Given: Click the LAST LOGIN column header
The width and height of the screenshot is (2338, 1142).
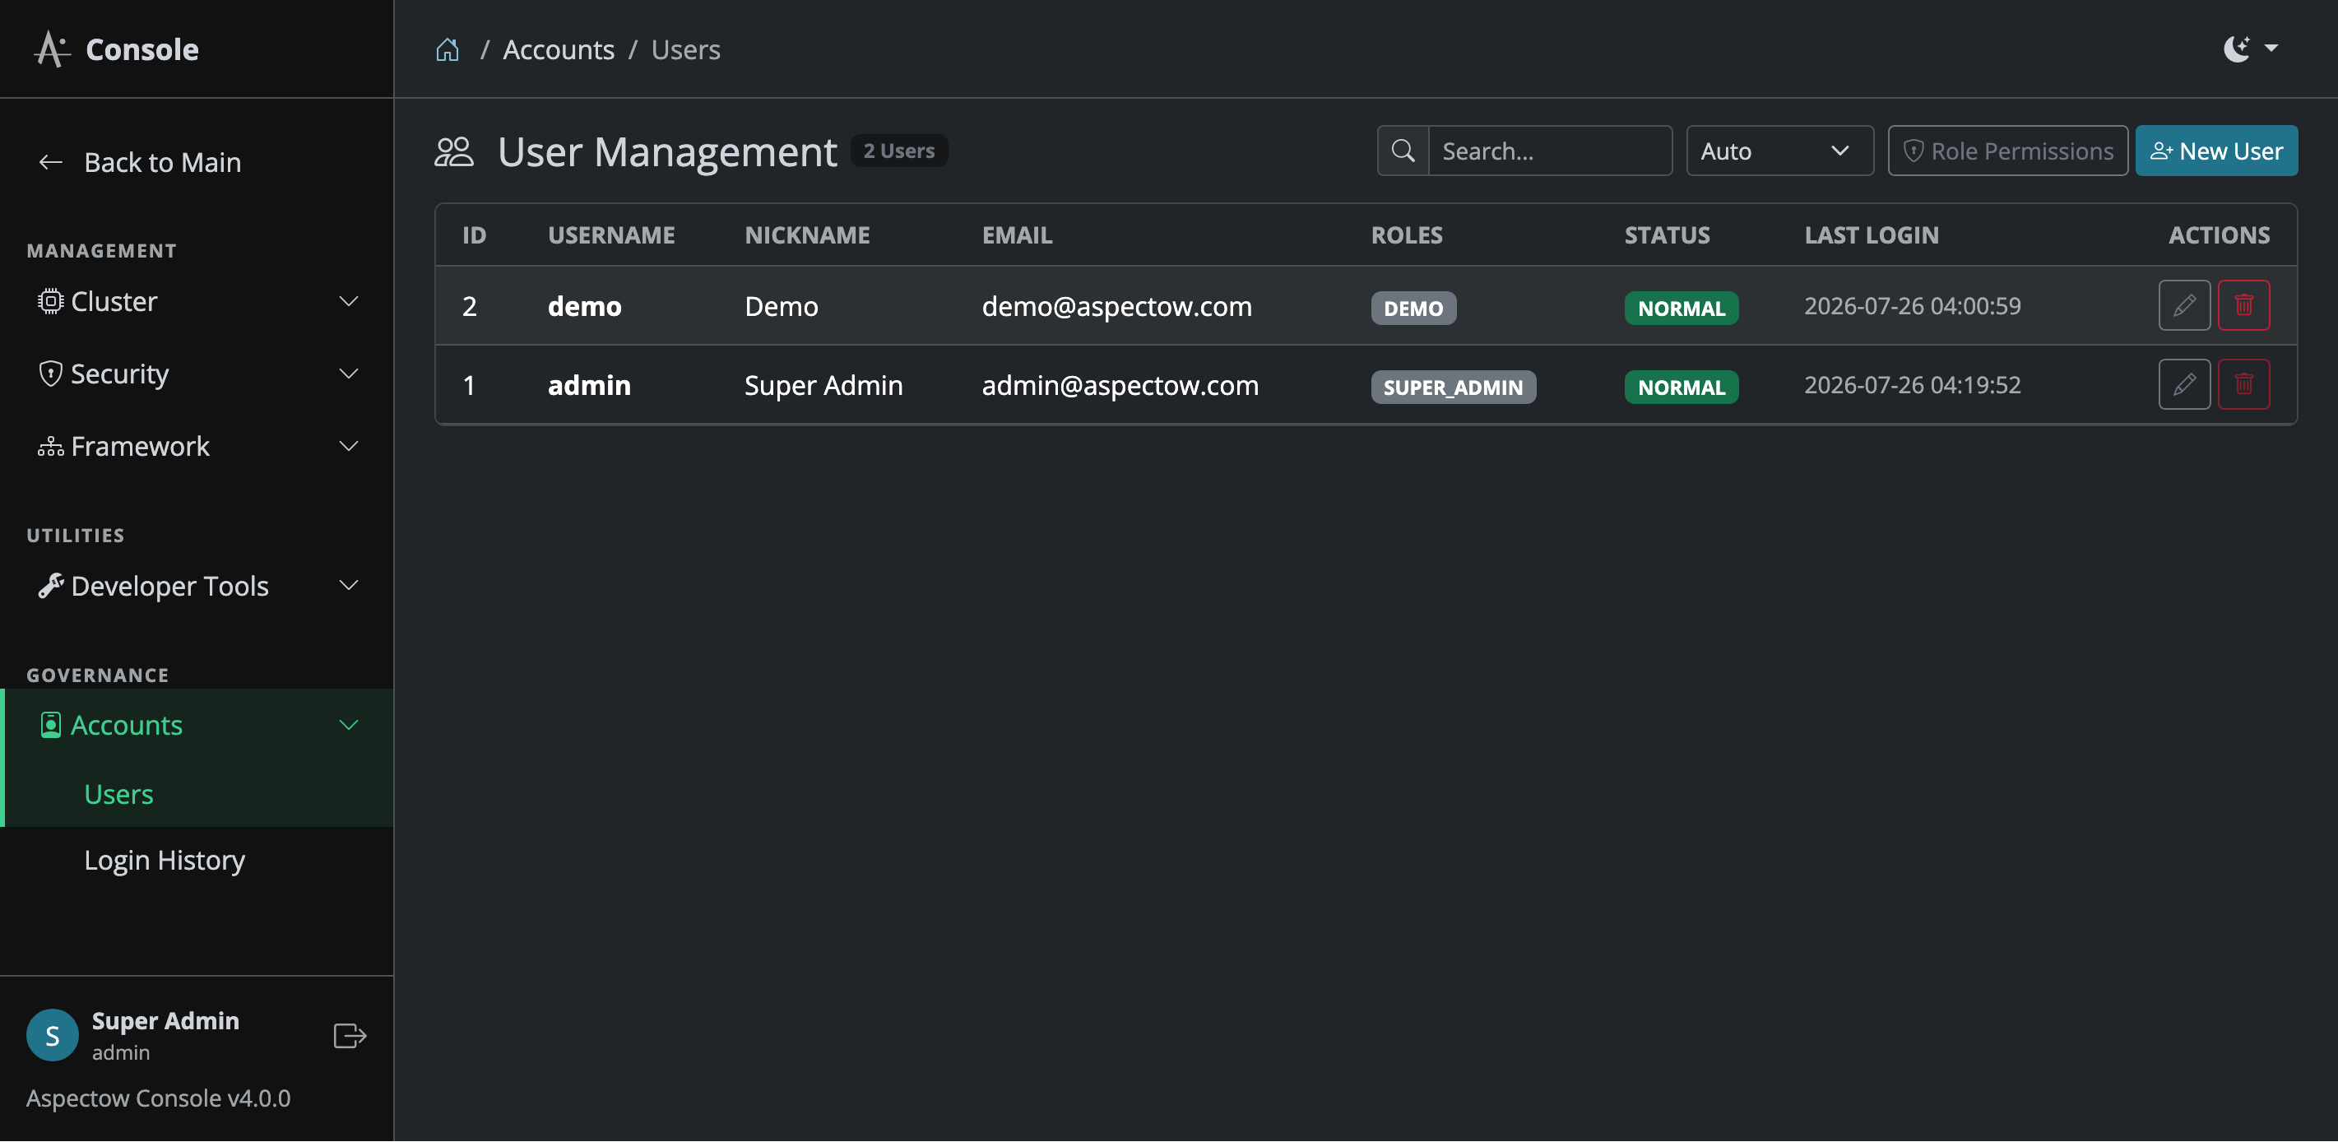Looking at the screenshot, I should [1871, 235].
